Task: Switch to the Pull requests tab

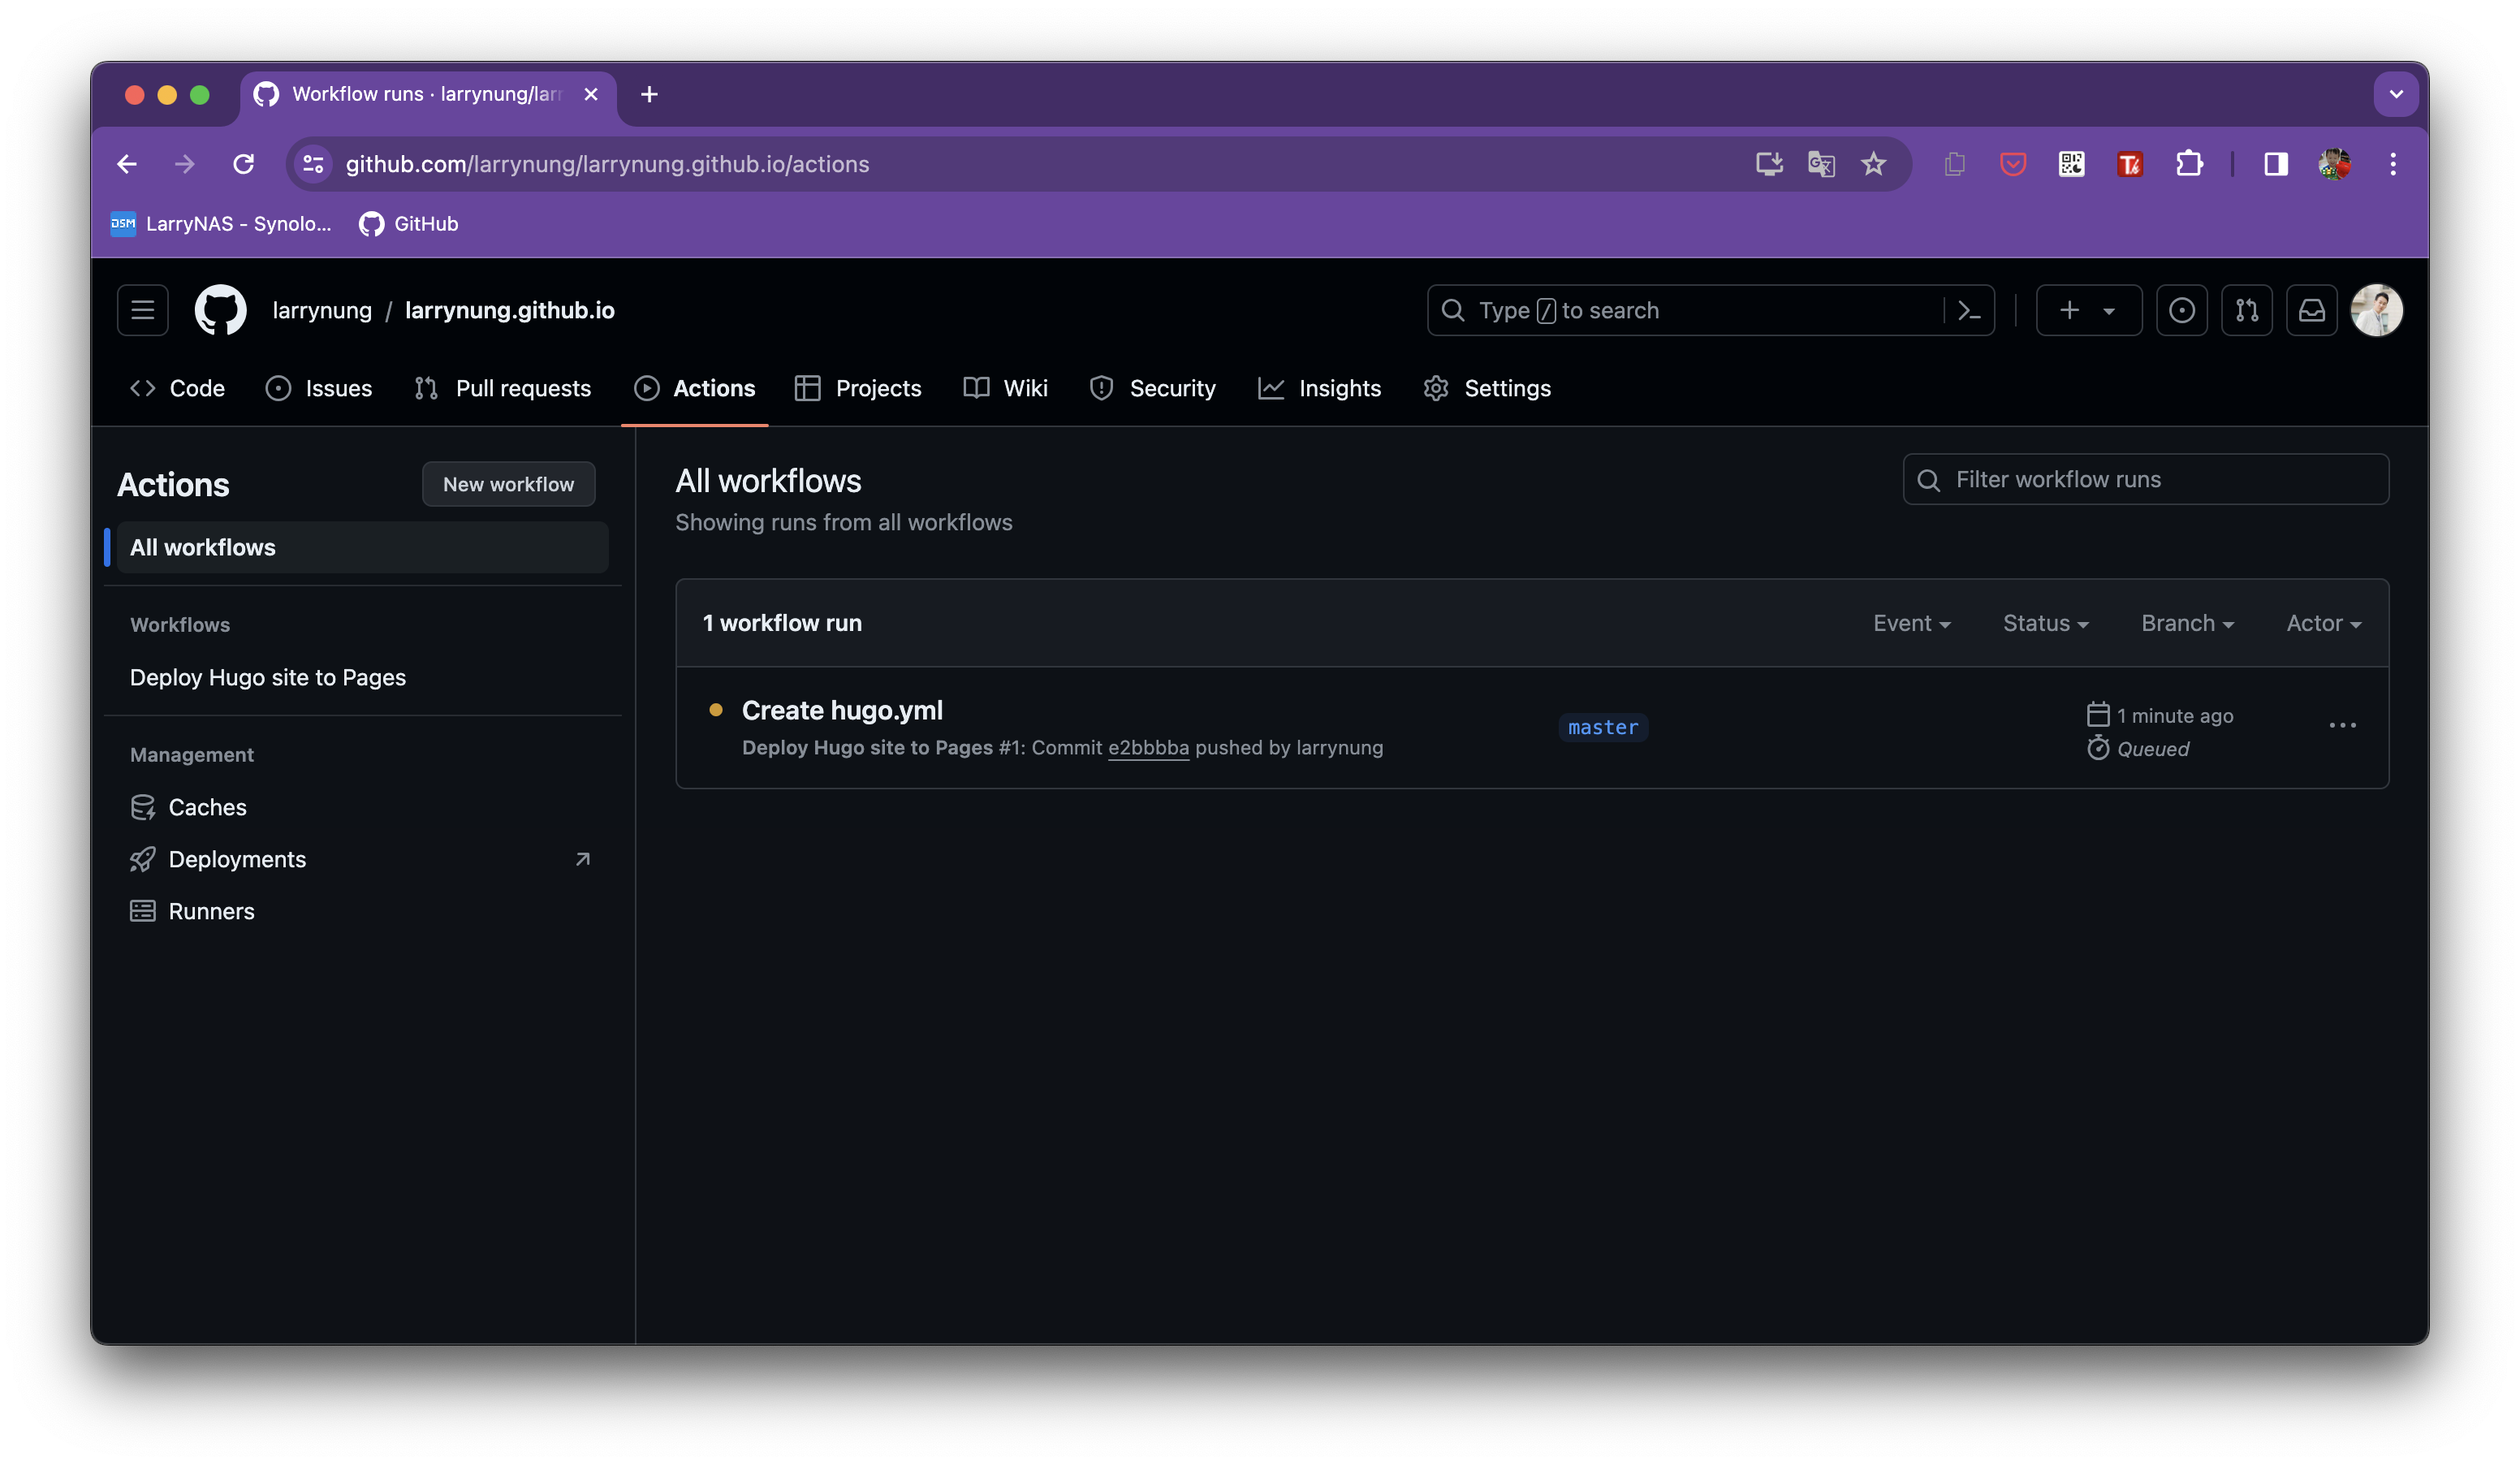Action: point(503,388)
